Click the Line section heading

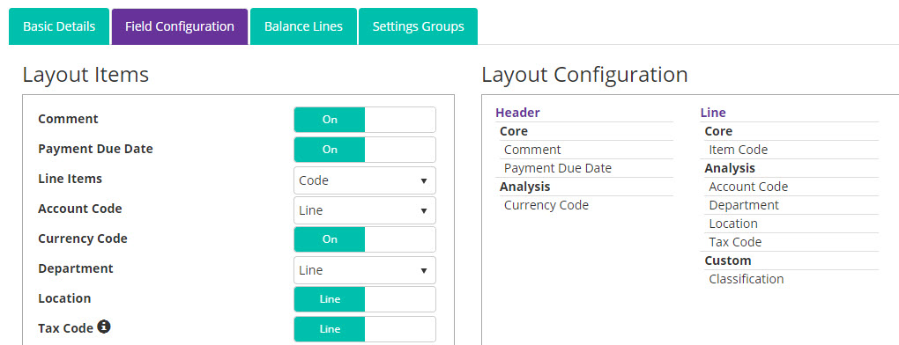pyautogui.click(x=713, y=113)
